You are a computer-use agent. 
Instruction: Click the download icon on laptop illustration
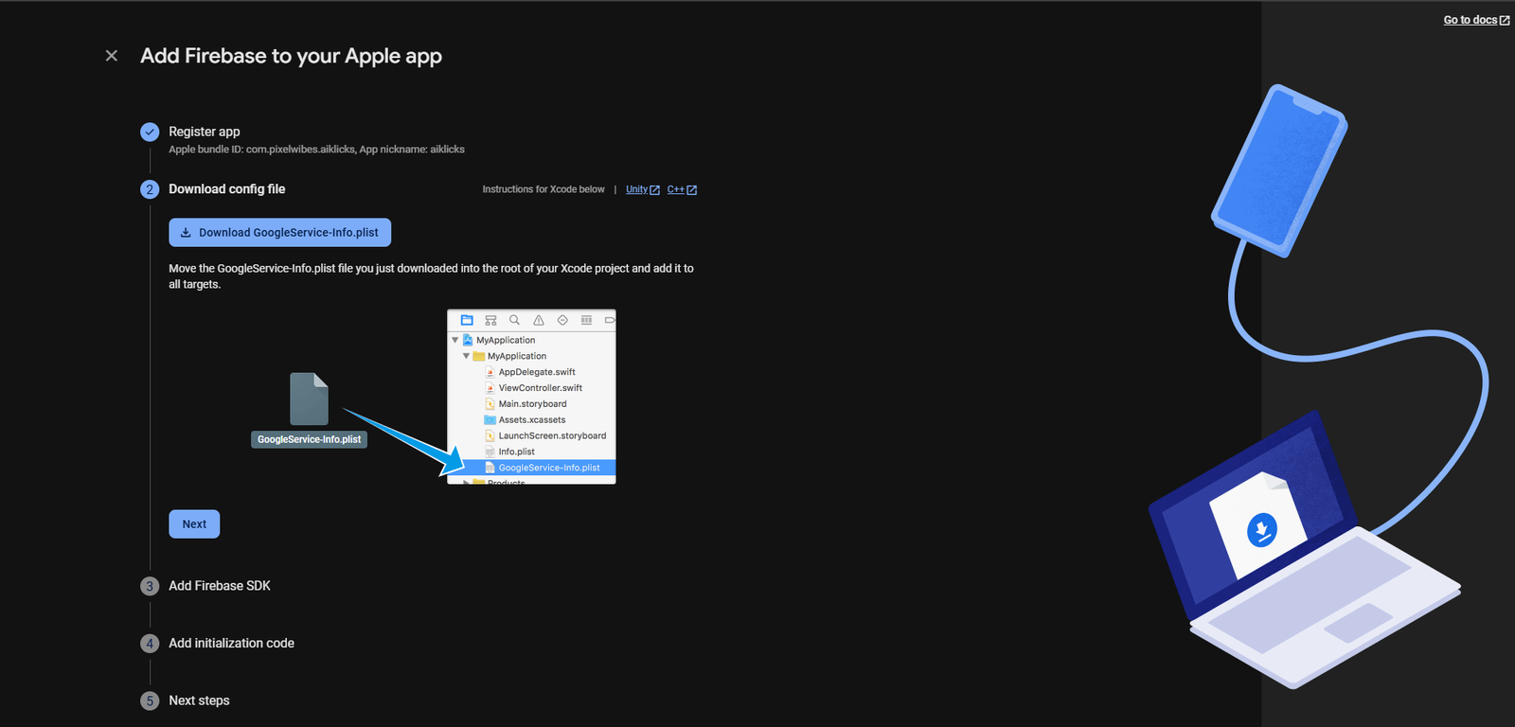click(1261, 530)
